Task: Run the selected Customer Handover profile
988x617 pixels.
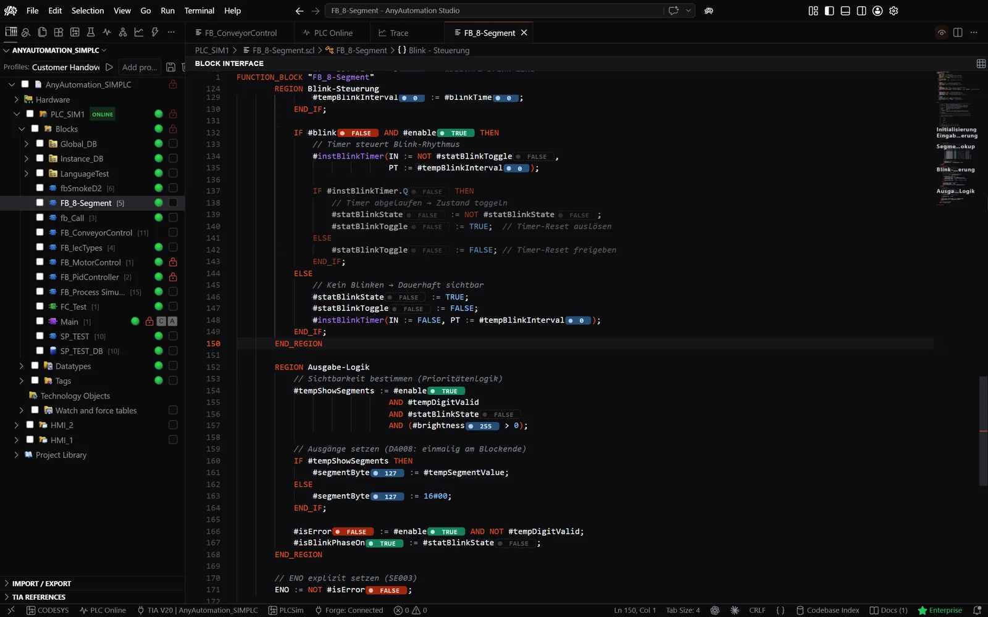Action: [x=109, y=67]
